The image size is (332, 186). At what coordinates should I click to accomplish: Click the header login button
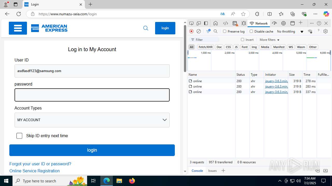click(x=165, y=28)
